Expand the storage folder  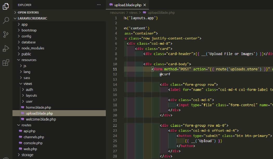59,155
